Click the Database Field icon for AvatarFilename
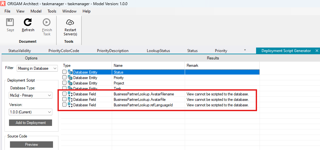 (x=70, y=94)
